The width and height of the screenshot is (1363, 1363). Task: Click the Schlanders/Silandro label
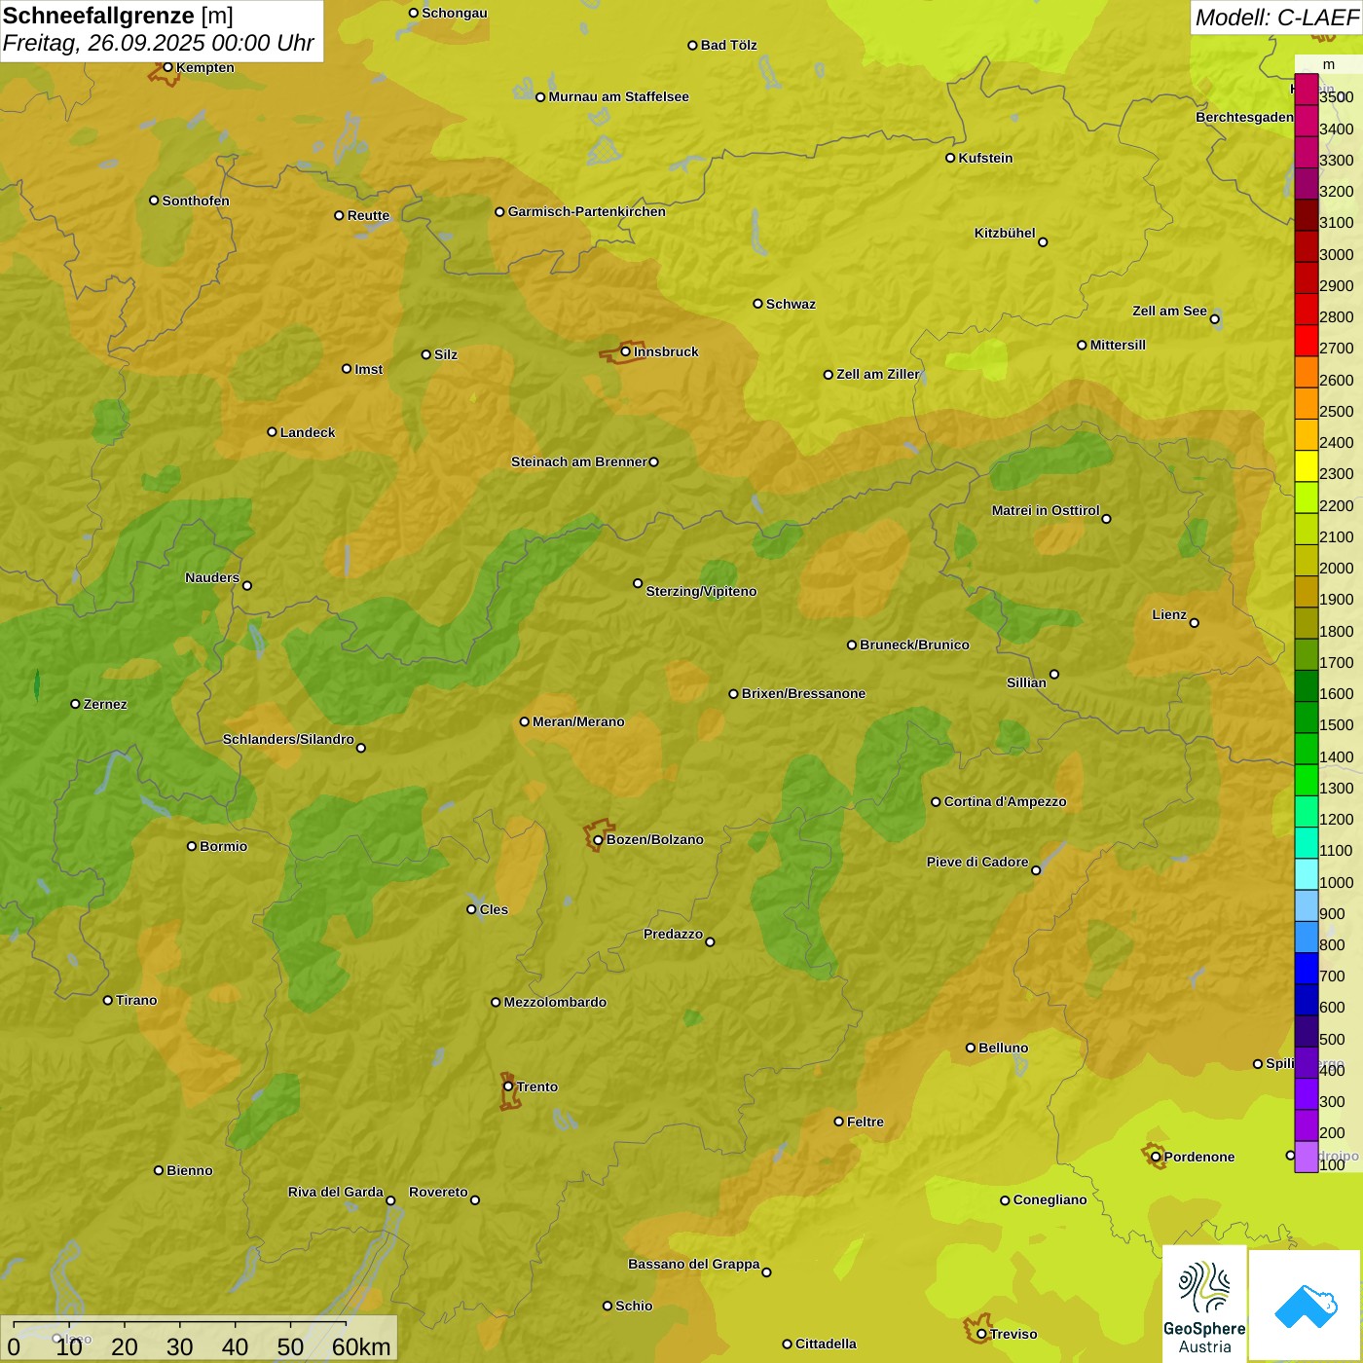point(288,739)
